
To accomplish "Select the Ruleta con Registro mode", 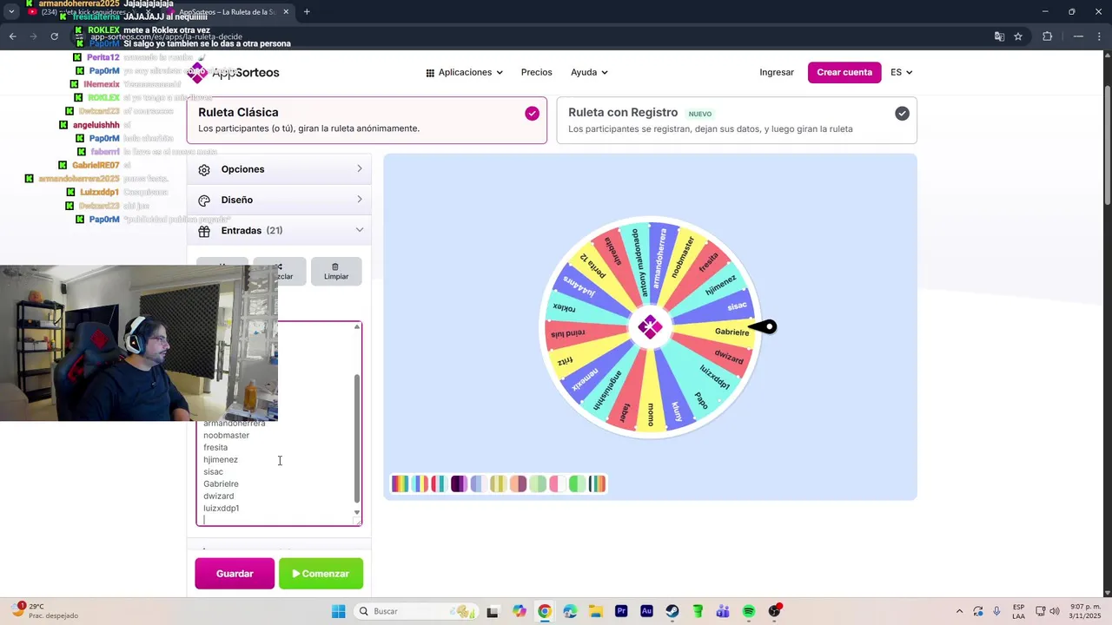I will click(737, 120).
